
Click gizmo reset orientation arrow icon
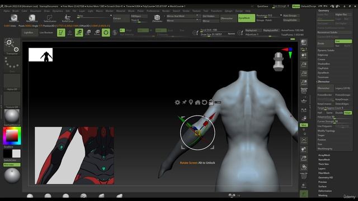point(204,102)
